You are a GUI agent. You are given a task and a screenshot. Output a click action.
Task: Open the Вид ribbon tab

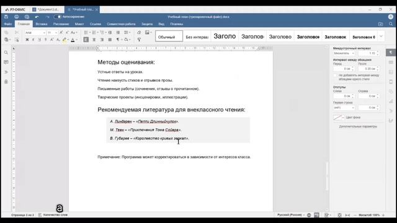pos(161,24)
